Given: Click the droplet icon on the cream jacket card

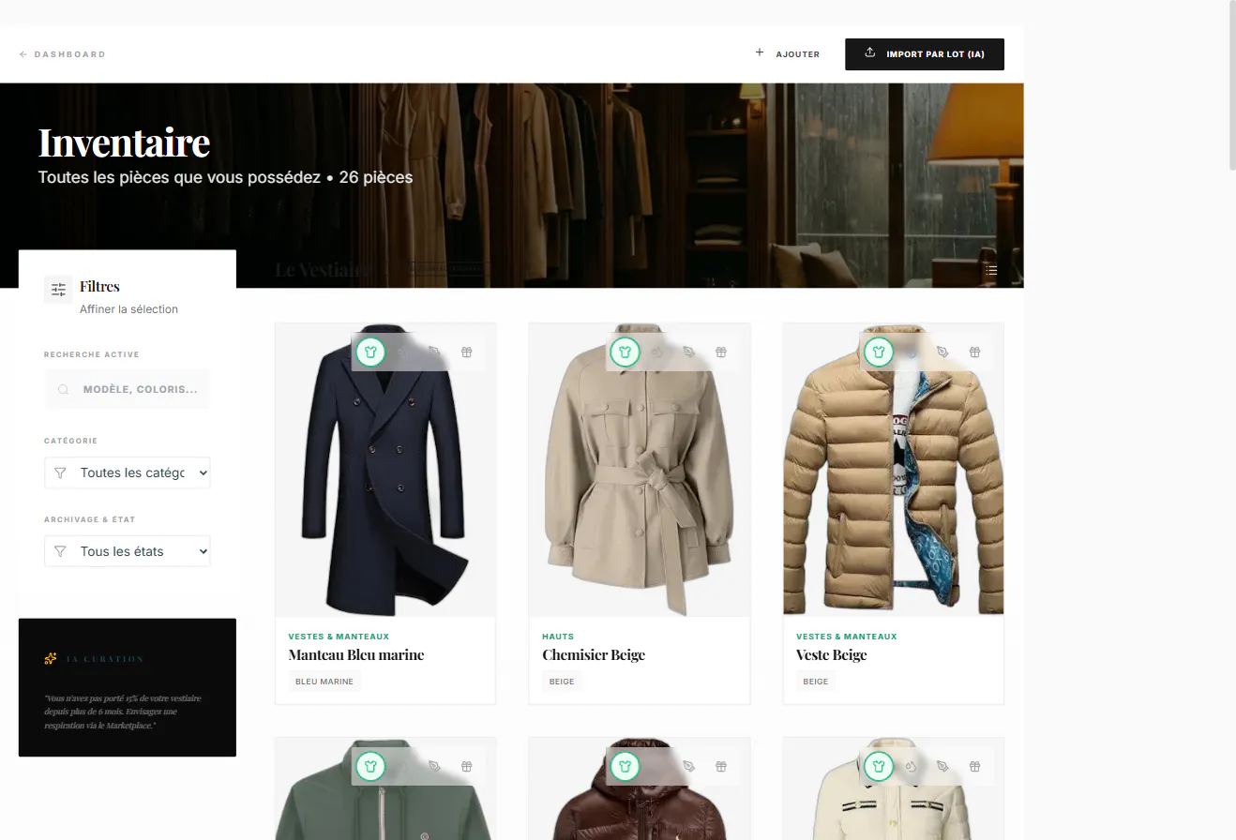Looking at the screenshot, I should 911,766.
